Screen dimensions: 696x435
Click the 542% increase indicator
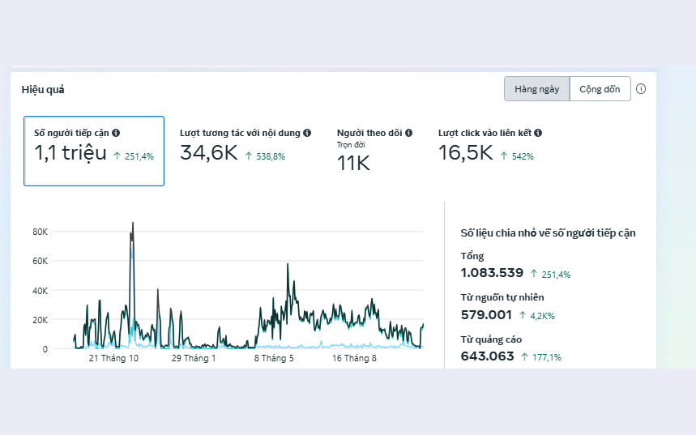tap(517, 156)
